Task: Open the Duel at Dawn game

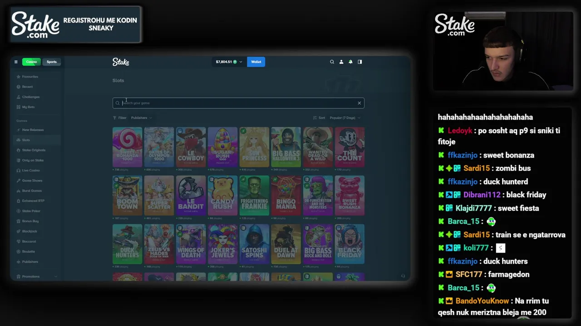Action: click(x=286, y=244)
